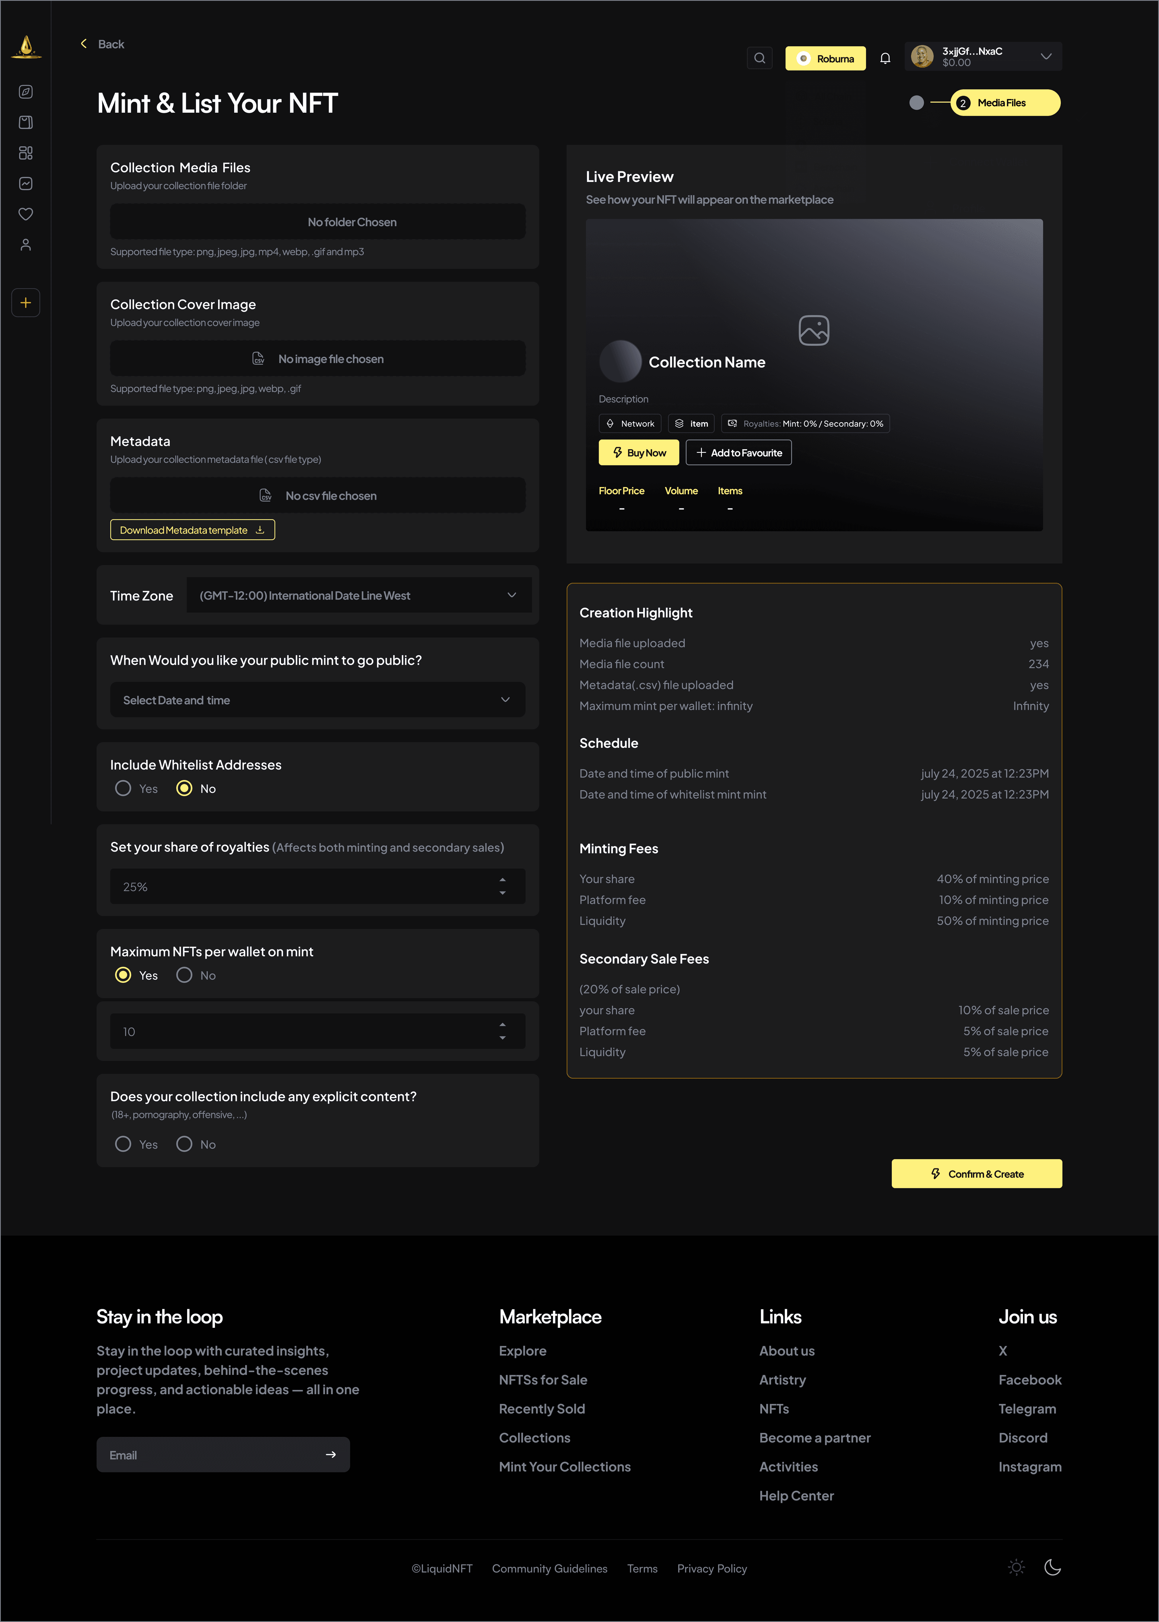Open the Become a partner footer link
The width and height of the screenshot is (1159, 1622).
click(x=815, y=1438)
